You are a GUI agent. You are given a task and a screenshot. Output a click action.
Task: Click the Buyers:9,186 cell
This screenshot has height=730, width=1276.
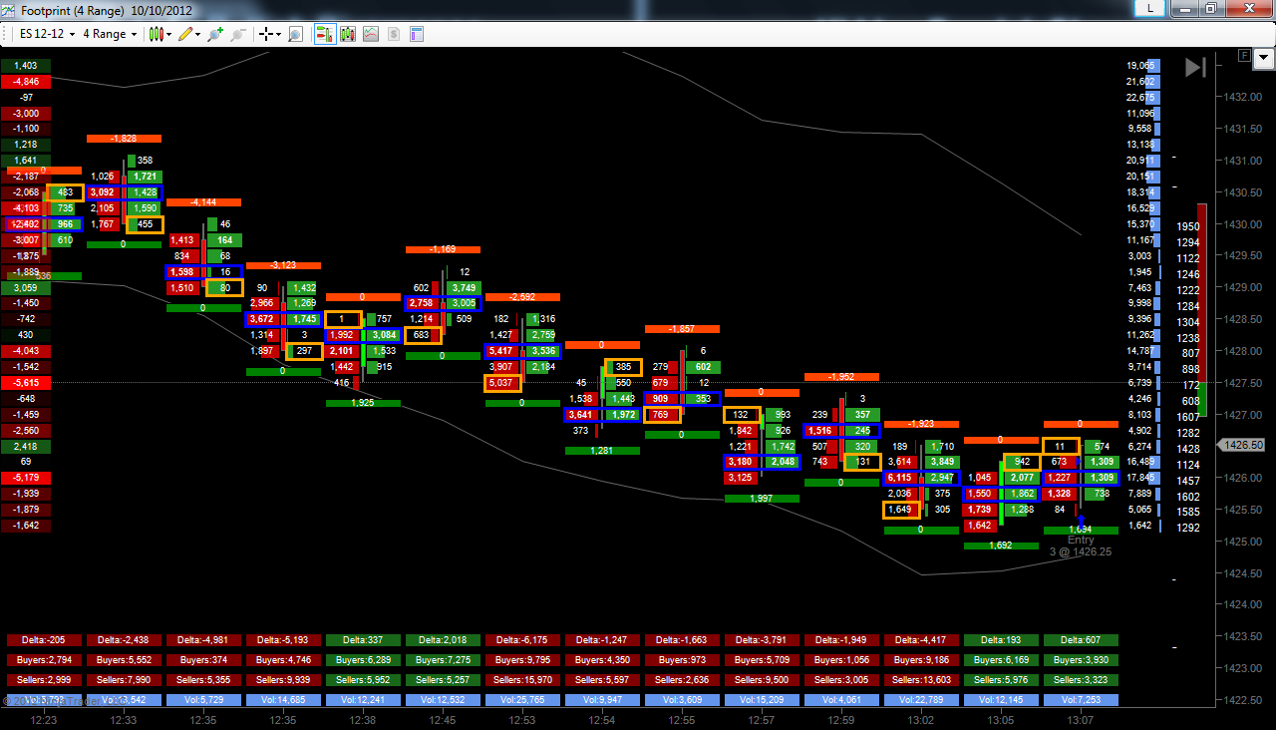(921, 660)
